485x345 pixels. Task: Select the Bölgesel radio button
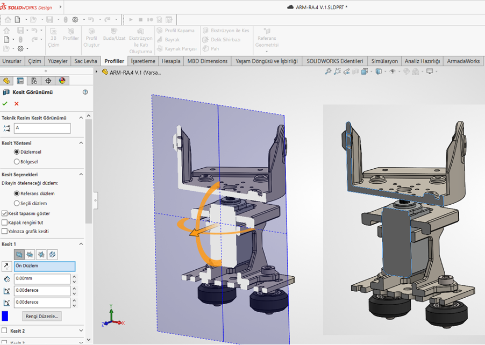(x=17, y=161)
